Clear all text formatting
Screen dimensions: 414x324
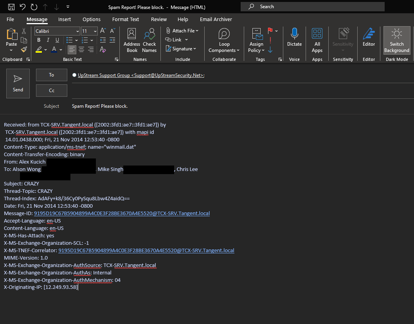(103, 50)
